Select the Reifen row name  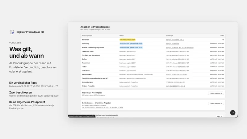[84, 59]
